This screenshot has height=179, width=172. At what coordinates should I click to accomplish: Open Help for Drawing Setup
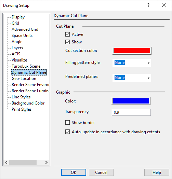pyautogui.click(x=157, y=173)
